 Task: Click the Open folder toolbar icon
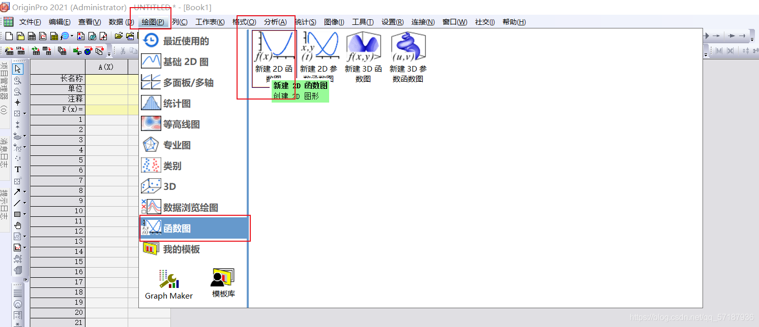119,36
